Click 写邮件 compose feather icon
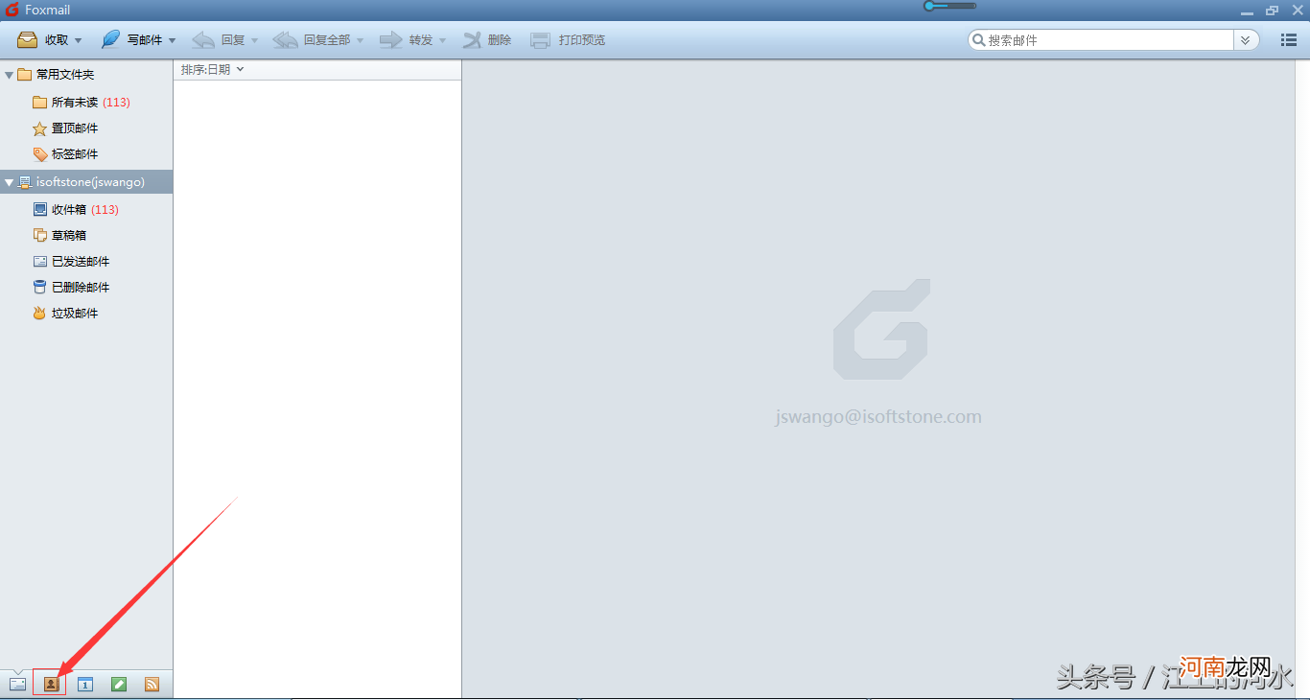The width and height of the screenshot is (1310, 700). point(111,40)
